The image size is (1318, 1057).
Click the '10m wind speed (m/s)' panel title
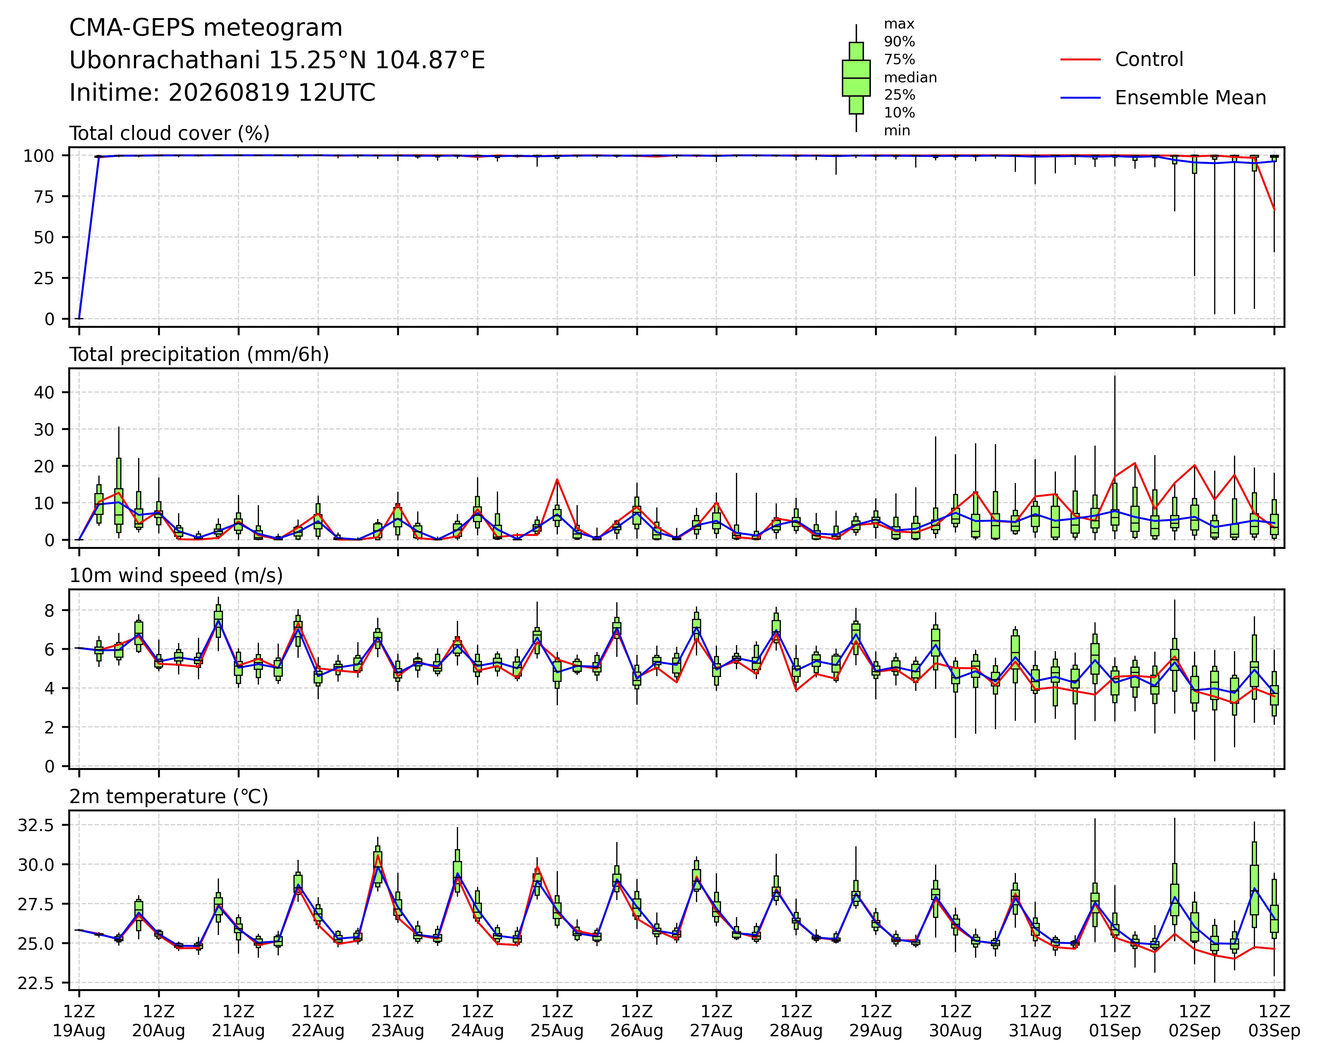(176, 576)
